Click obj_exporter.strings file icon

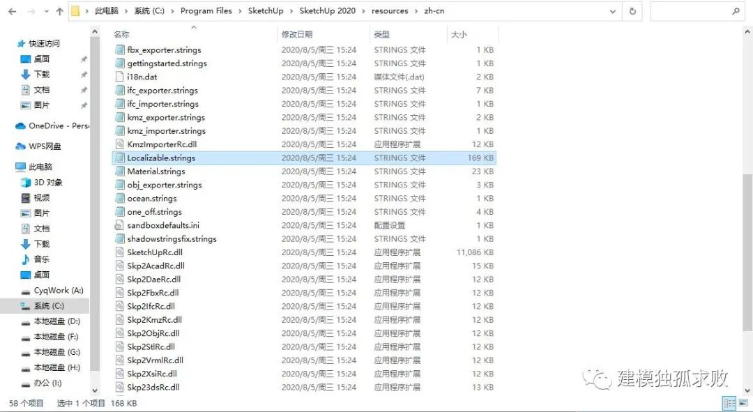tap(120, 185)
